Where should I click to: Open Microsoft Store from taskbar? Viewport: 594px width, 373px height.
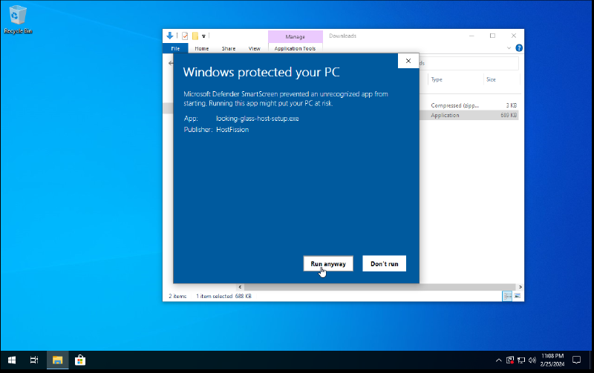[80, 360]
